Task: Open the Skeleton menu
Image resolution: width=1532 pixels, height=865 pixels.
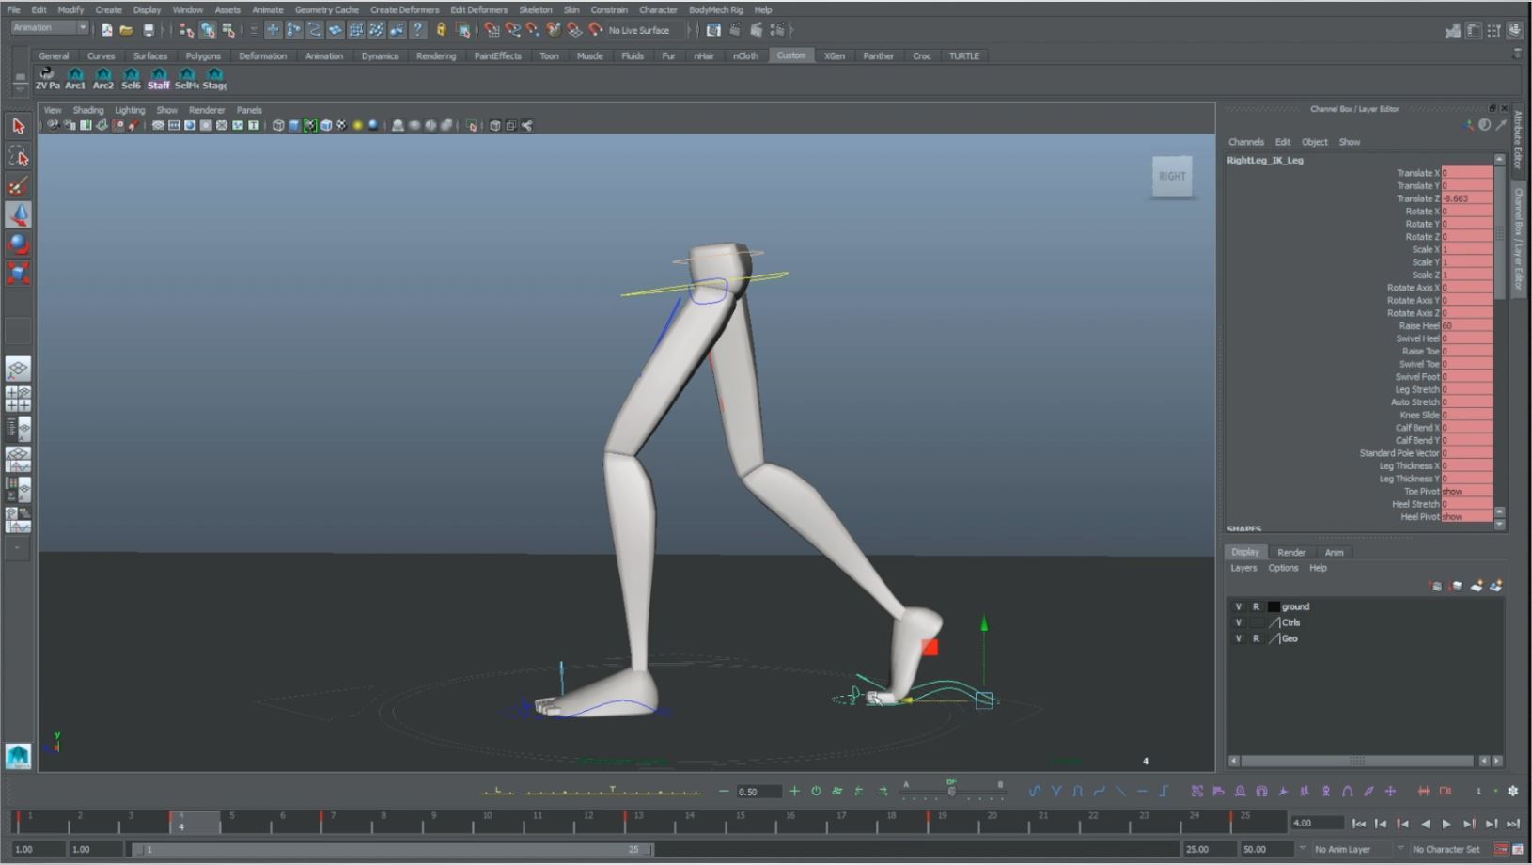Action: tap(536, 9)
